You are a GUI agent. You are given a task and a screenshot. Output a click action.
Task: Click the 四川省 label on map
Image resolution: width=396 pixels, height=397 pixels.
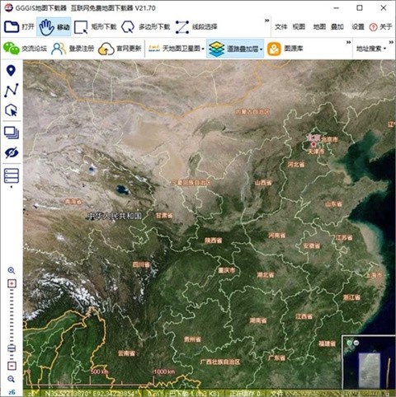click(141, 264)
